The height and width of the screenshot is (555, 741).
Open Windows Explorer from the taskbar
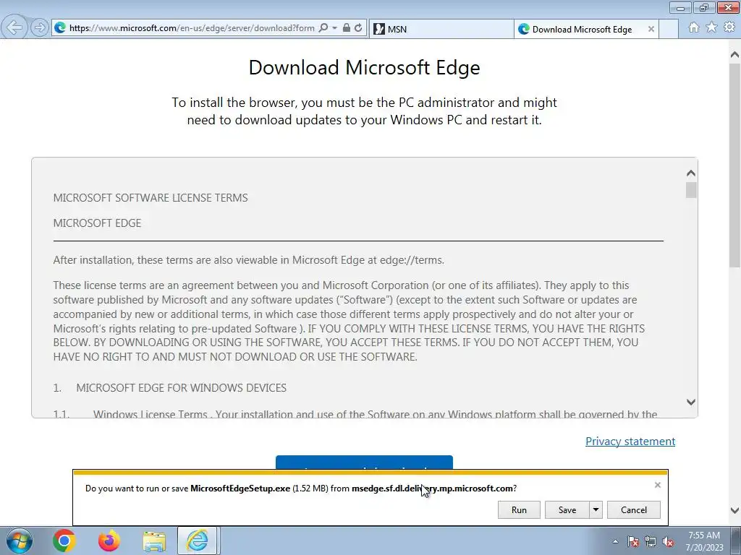point(154,541)
